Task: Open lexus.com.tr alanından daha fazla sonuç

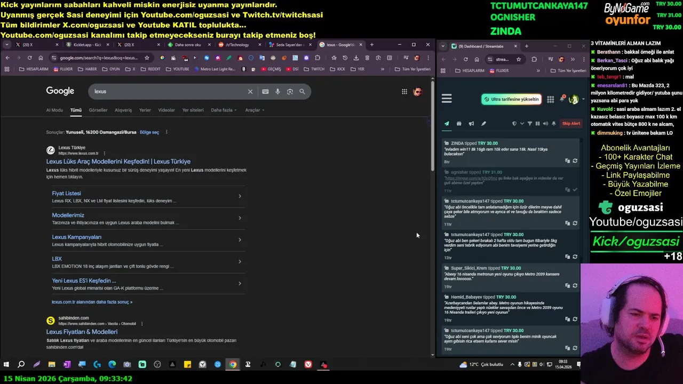Action: pos(92,302)
